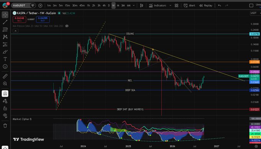This screenshot has width=261, height=149.
Task: Select the ruler measure tool
Action: pyautogui.click(x=5, y=76)
